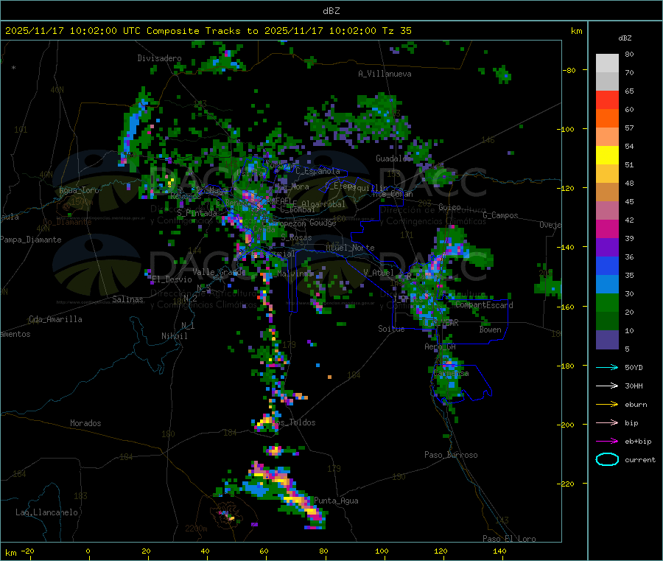Click the '100' tick on bottom axis
Image resolution: width=663 pixels, height=561 pixels.
382,551
